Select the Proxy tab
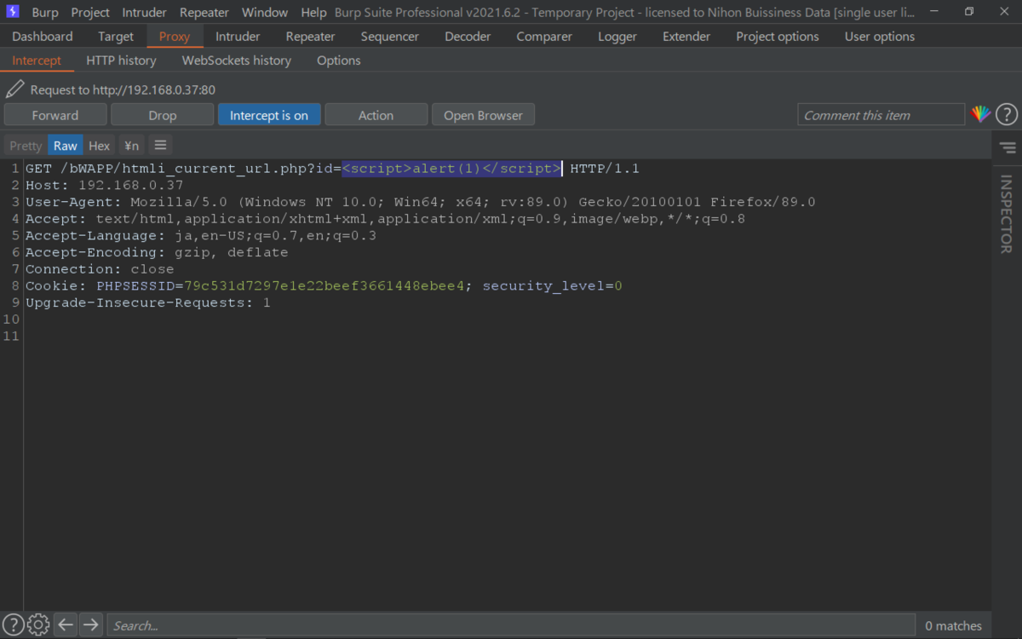This screenshot has height=639, width=1022. [x=175, y=37]
